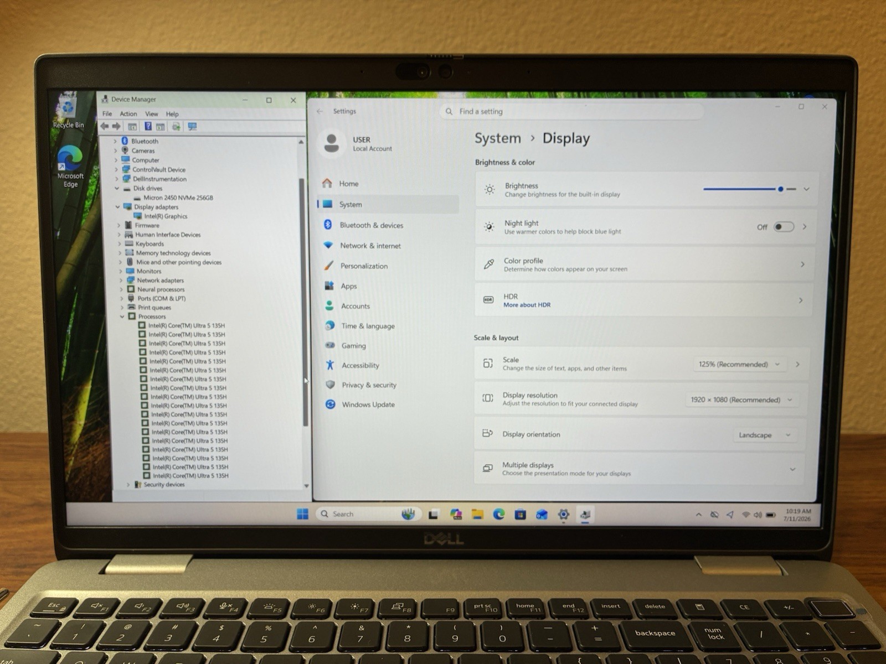Open the File menu in Device Manager
The image size is (886, 664).
pos(107,114)
